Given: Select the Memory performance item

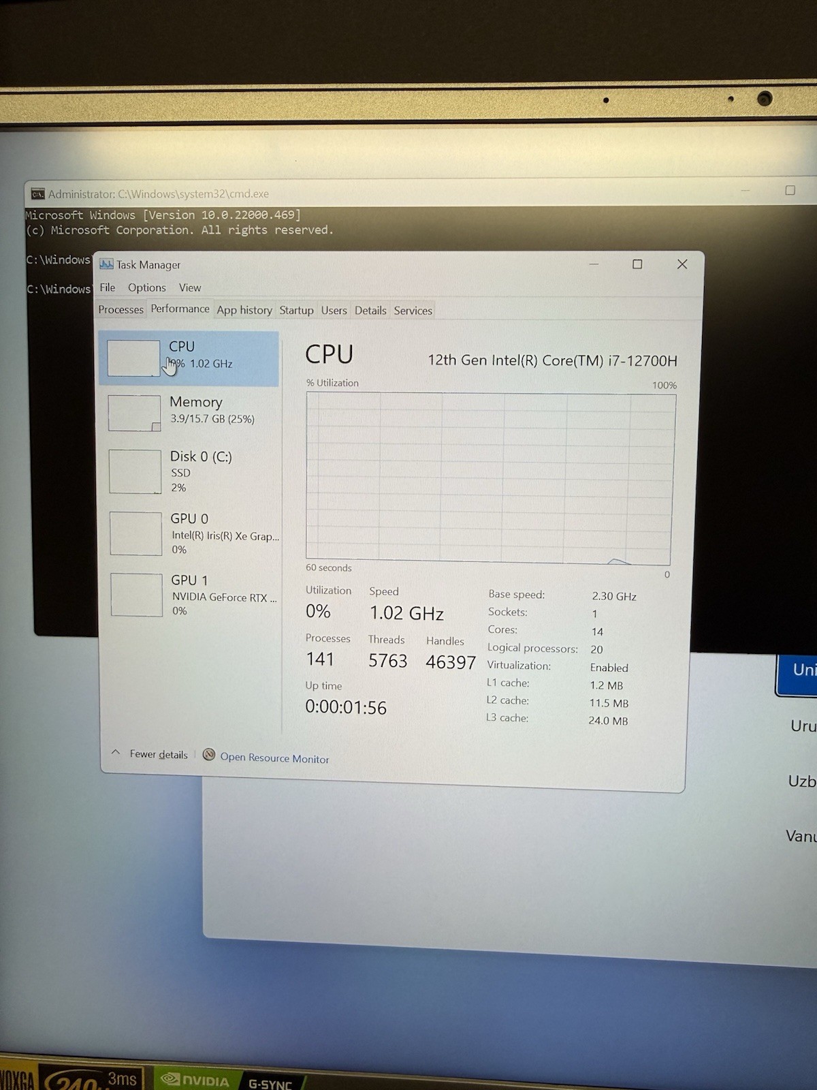Looking at the screenshot, I should click(x=190, y=413).
